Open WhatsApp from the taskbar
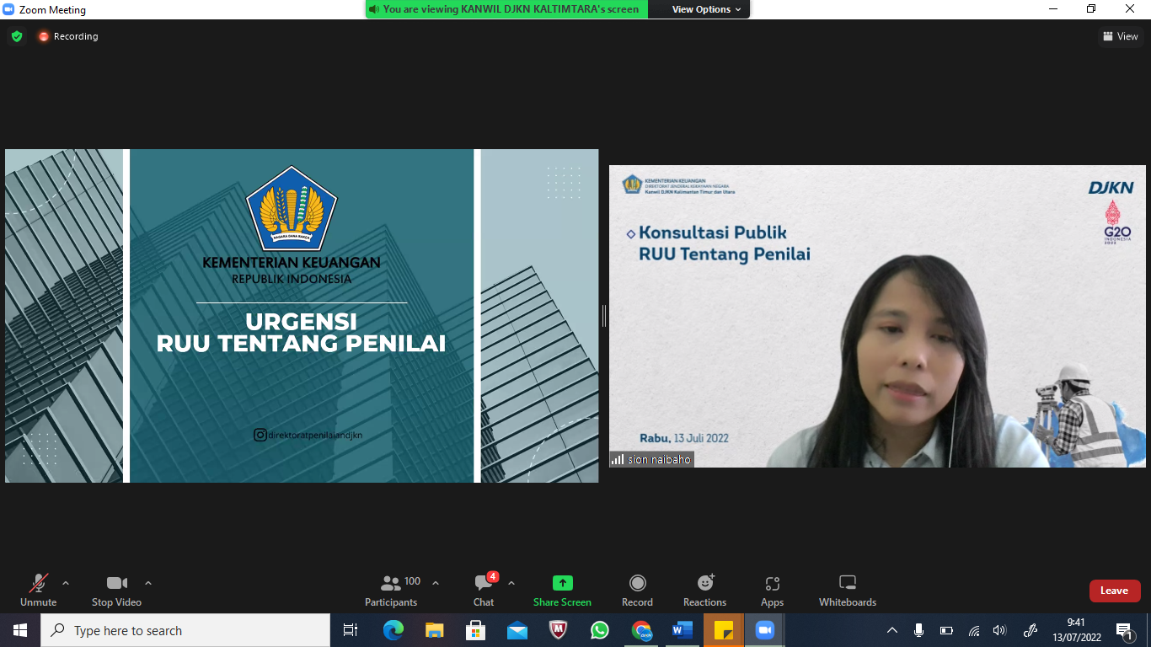The width and height of the screenshot is (1151, 647). (x=600, y=630)
